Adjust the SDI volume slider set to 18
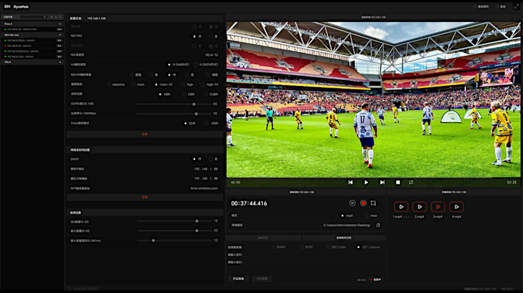523x293 pixels. 197,221
